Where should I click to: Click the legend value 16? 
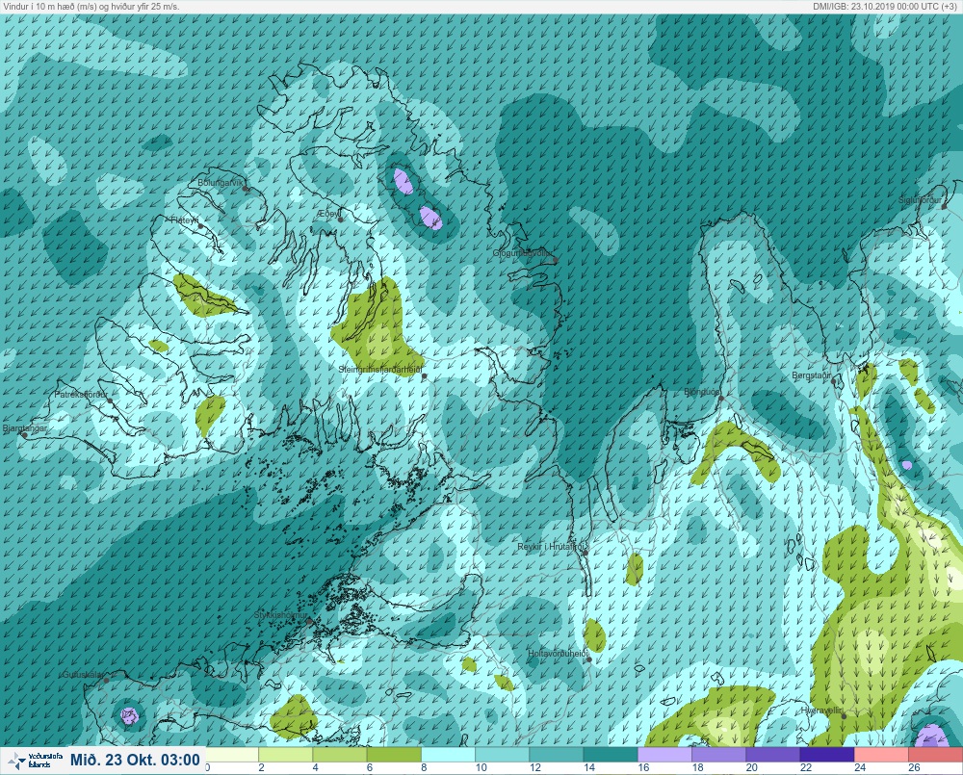click(643, 767)
